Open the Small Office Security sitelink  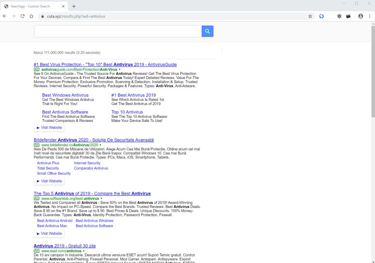pyautogui.click(x=54, y=174)
